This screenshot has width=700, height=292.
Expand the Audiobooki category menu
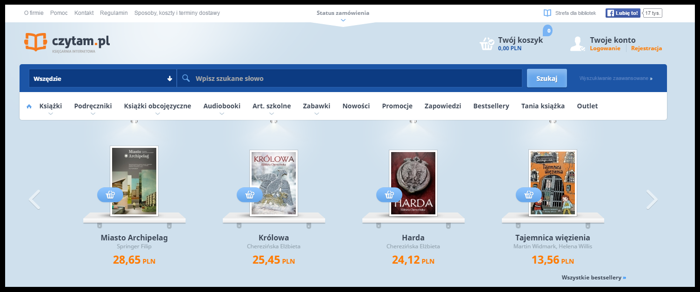click(x=221, y=106)
